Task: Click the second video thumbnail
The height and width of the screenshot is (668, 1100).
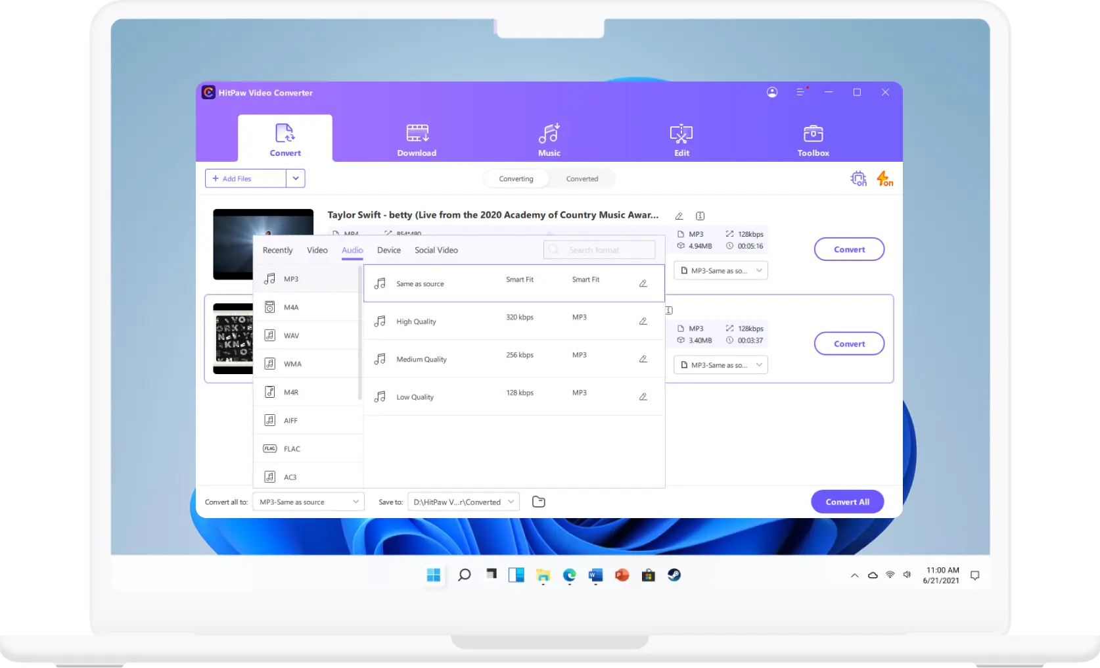Action: (x=233, y=339)
